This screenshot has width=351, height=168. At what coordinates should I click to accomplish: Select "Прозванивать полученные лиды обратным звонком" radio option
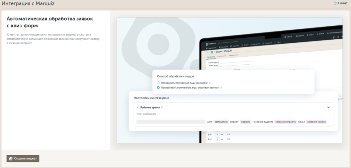tap(158, 88)
